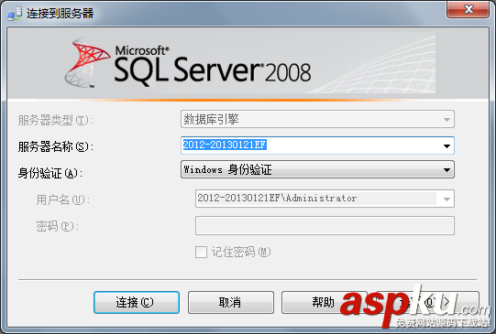Open the authentication (身份验证) dropdown
This screenshot has height=334, width=496.
[317, 169]
